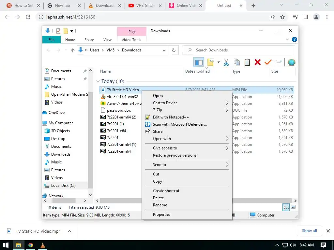The width and height of the screenshot is (334, 250).
Task: Select Local Disk (C:) in navigation pane
Action: [x=63, y=186]
